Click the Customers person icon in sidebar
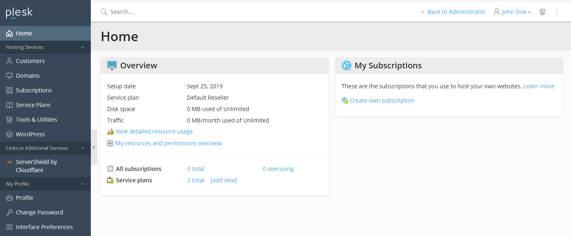This screenshot has height=236, width=571. [9, 61]
